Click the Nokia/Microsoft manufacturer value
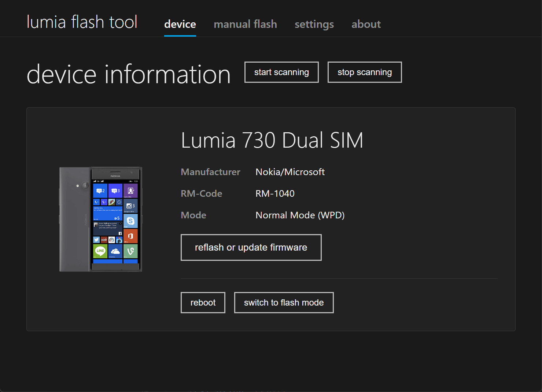The width and height of the screenshot is (542, 392). pos(290,172)
